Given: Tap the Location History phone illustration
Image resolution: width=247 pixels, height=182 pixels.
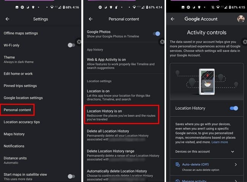Looking at the screenshot, I should 207,82.
